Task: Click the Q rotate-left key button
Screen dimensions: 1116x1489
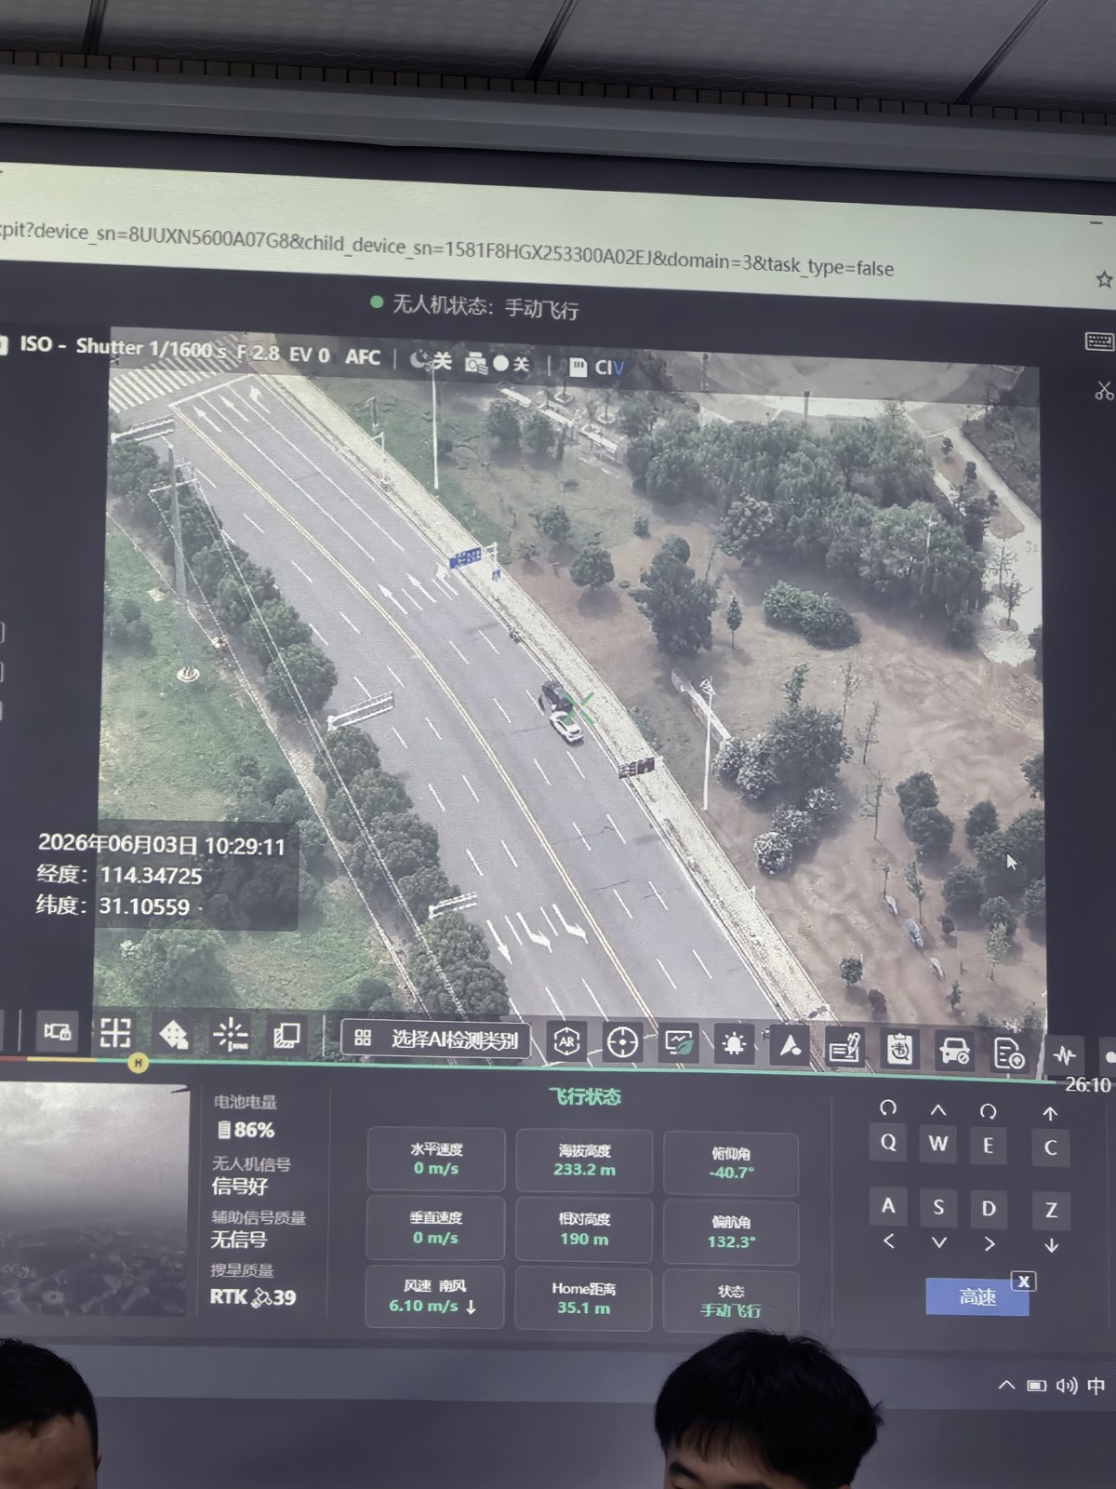Action: pos(888,1142)
